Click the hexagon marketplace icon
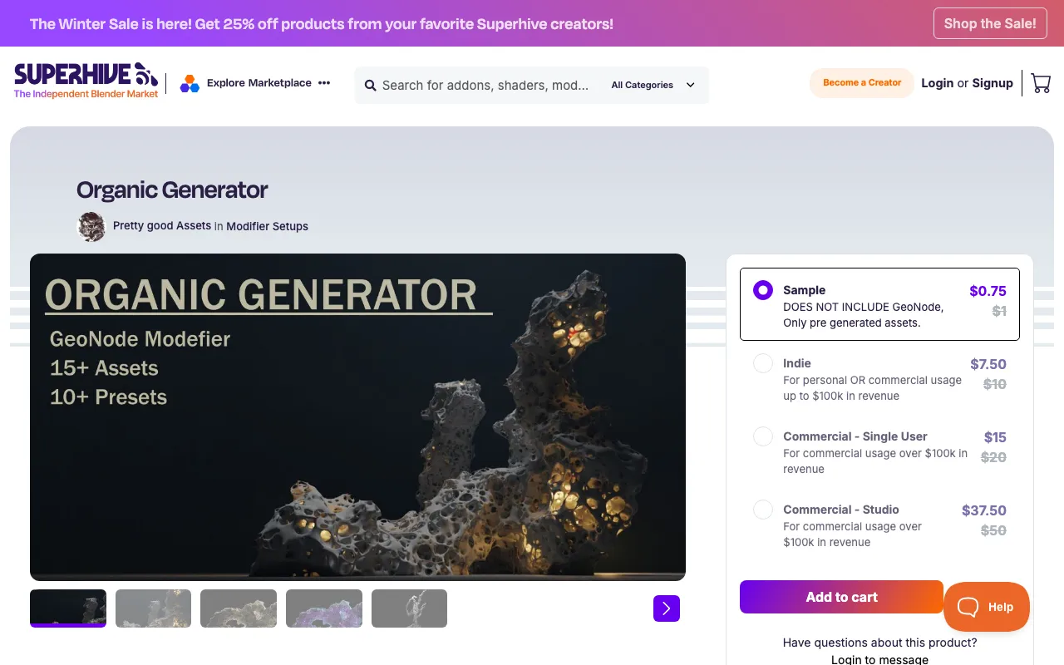Viewport: 1064px width, 665px height. coord(189,83)
